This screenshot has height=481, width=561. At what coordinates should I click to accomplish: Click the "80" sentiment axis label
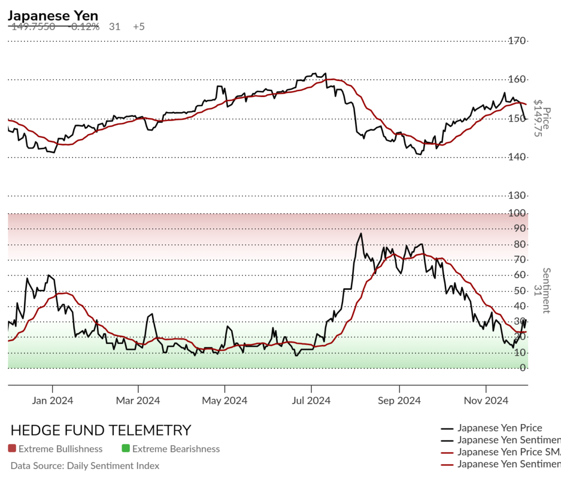520,244
